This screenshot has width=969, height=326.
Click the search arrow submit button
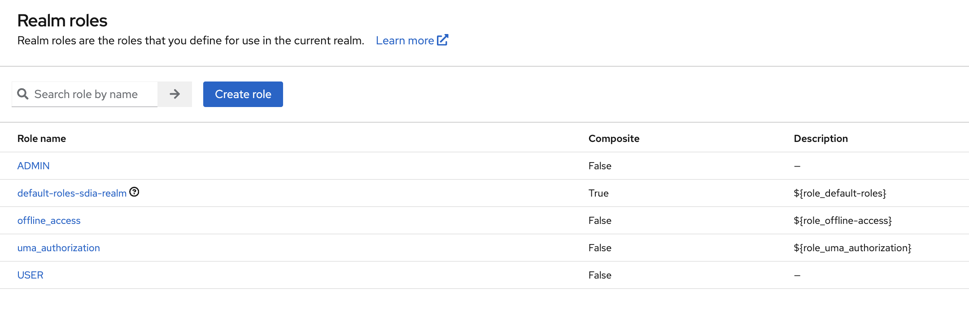pos(175,94)
